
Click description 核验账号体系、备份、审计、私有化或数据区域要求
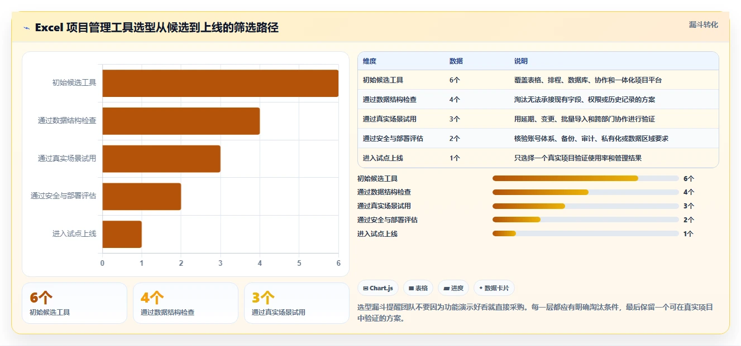[x=591, y=139]
